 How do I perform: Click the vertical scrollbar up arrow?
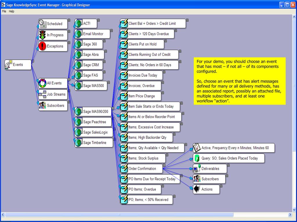(x=294, y=17)
